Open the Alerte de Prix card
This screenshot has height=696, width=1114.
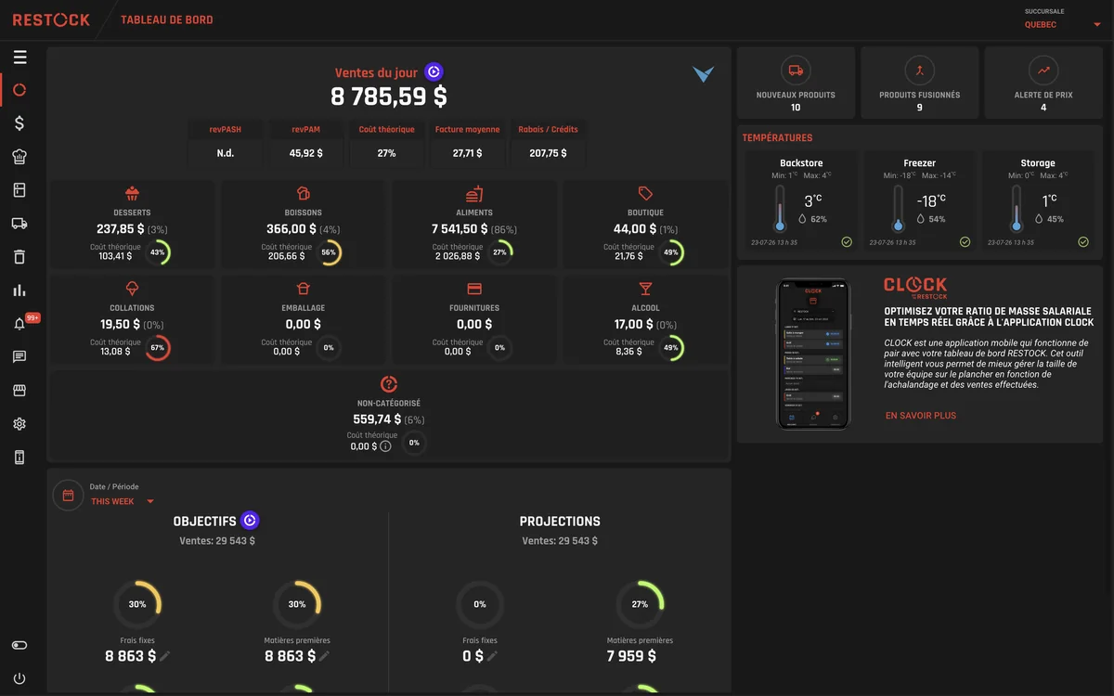tap(1043, 83)
